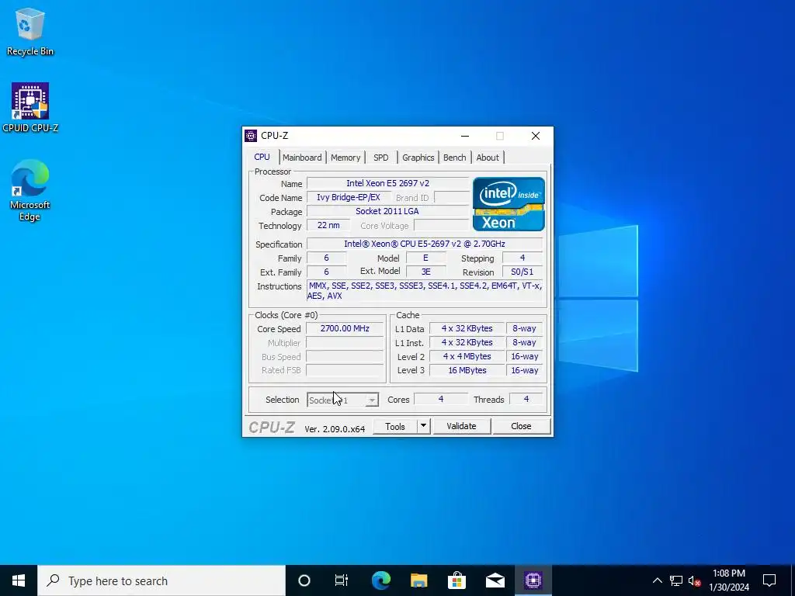Open network status in system tray
This screenshot has width=795, height=596.
click(x=676, y=580)
